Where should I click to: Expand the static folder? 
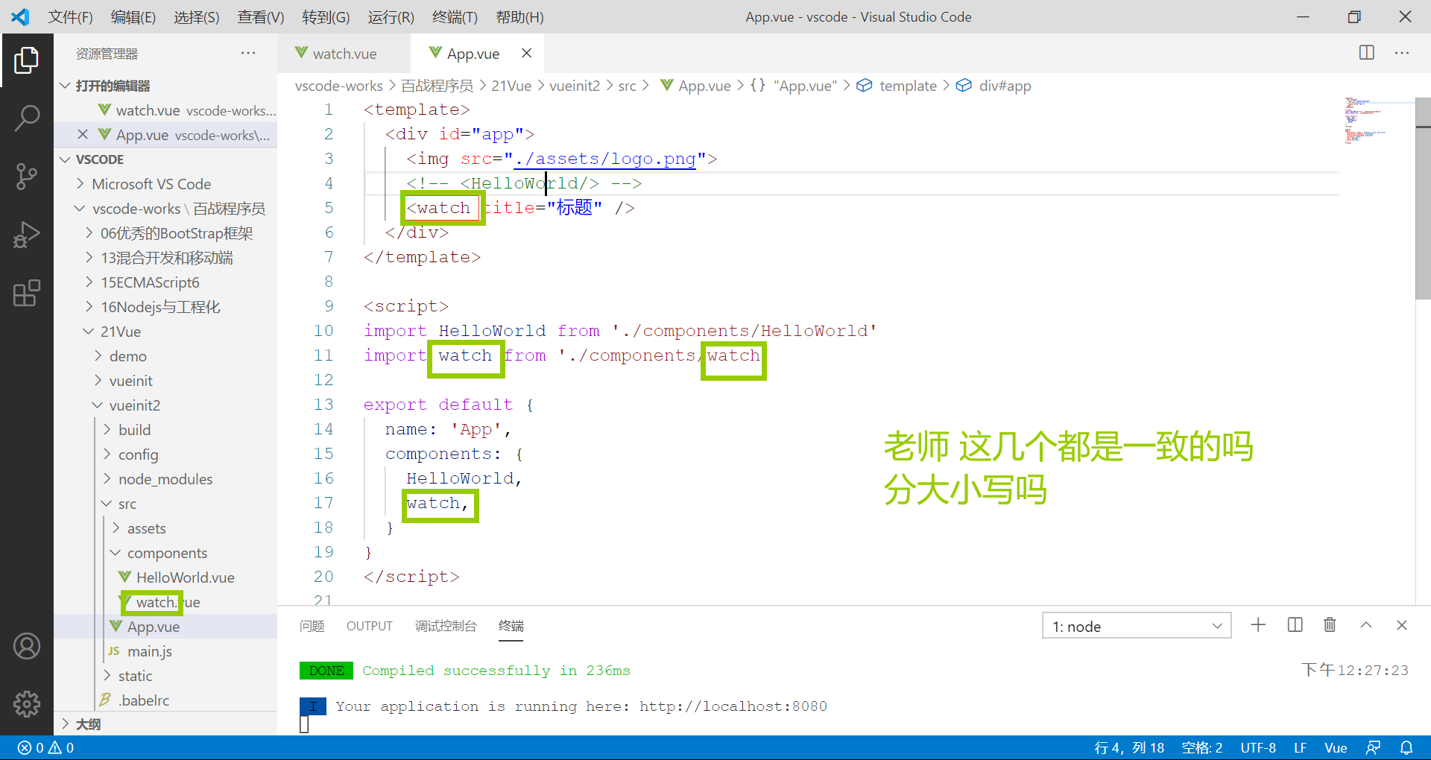(135, 676)
